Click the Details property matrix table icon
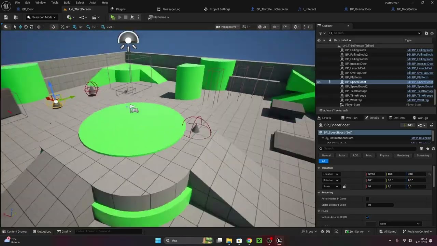This screenshot has height=246, width=437. pos(421,149)
